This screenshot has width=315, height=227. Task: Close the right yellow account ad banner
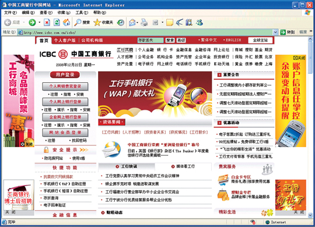(299, 58)
